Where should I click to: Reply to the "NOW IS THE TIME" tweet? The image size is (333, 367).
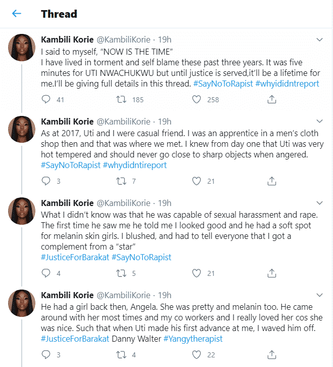pos(46,100)
